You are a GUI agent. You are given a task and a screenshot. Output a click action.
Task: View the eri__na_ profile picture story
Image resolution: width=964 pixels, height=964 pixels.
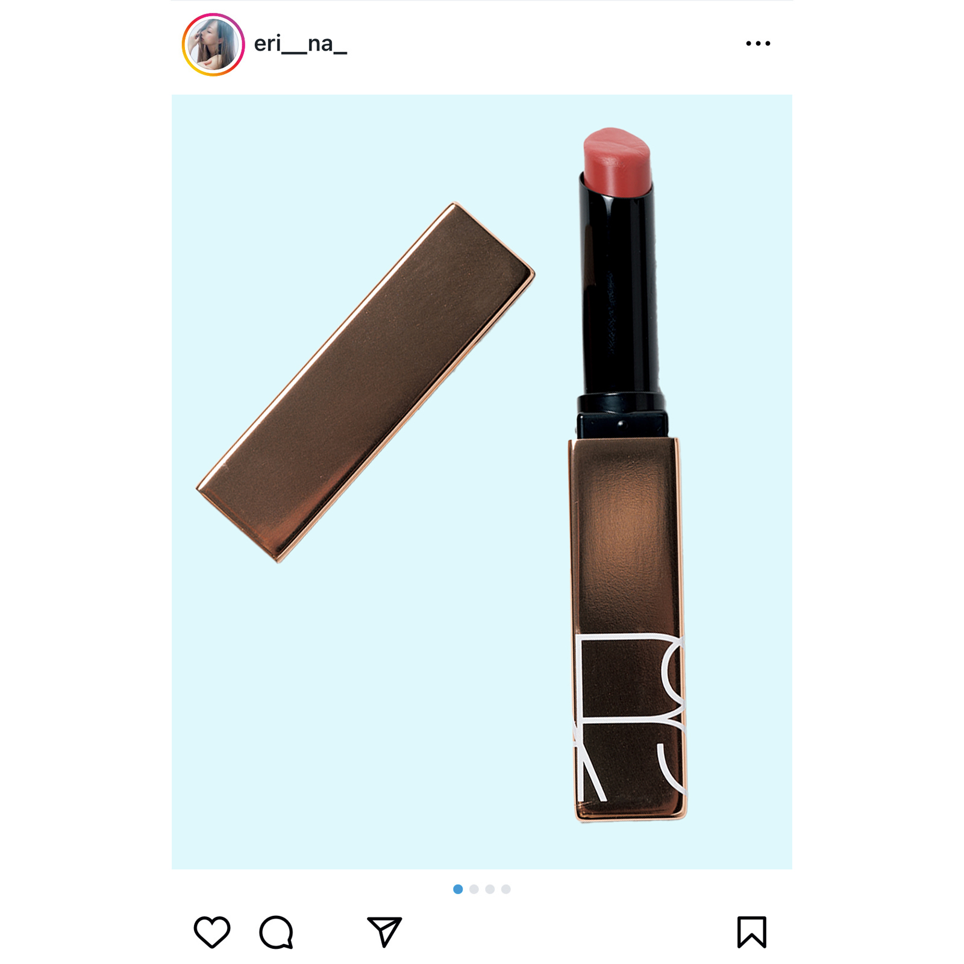[213, 45]
